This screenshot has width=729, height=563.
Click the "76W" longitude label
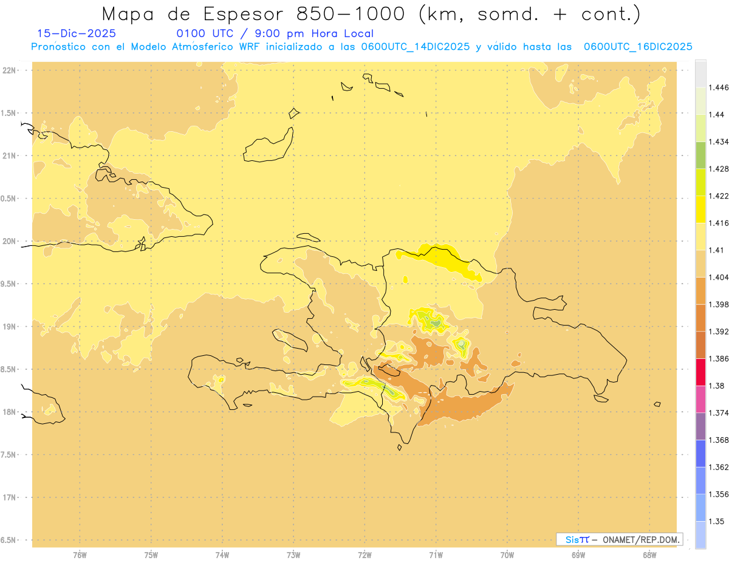(x=80, y=555)
